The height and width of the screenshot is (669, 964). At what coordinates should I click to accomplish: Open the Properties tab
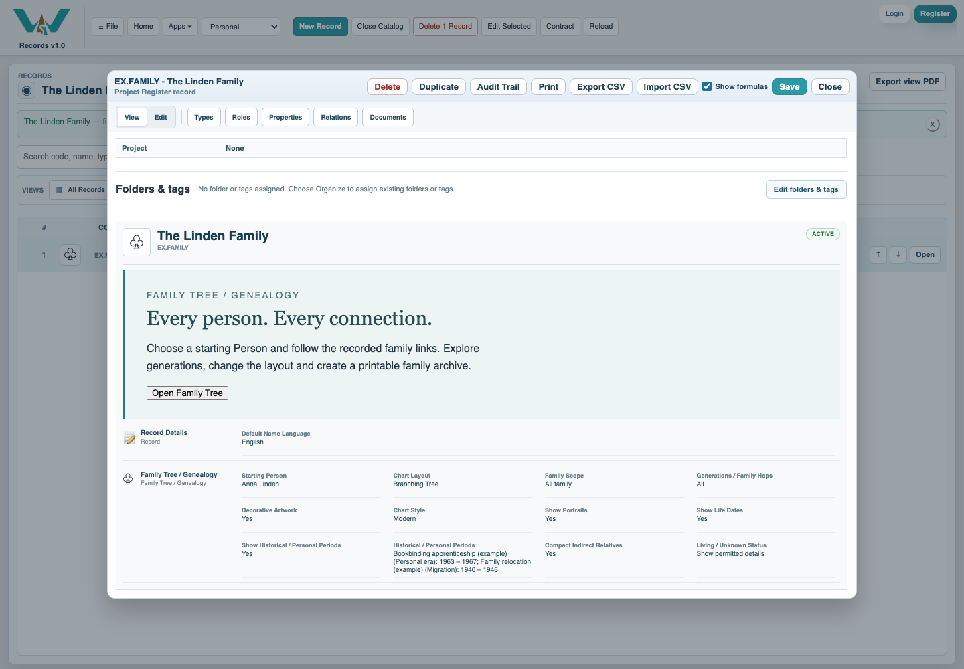pyautogui.click(x=286, y=117)
